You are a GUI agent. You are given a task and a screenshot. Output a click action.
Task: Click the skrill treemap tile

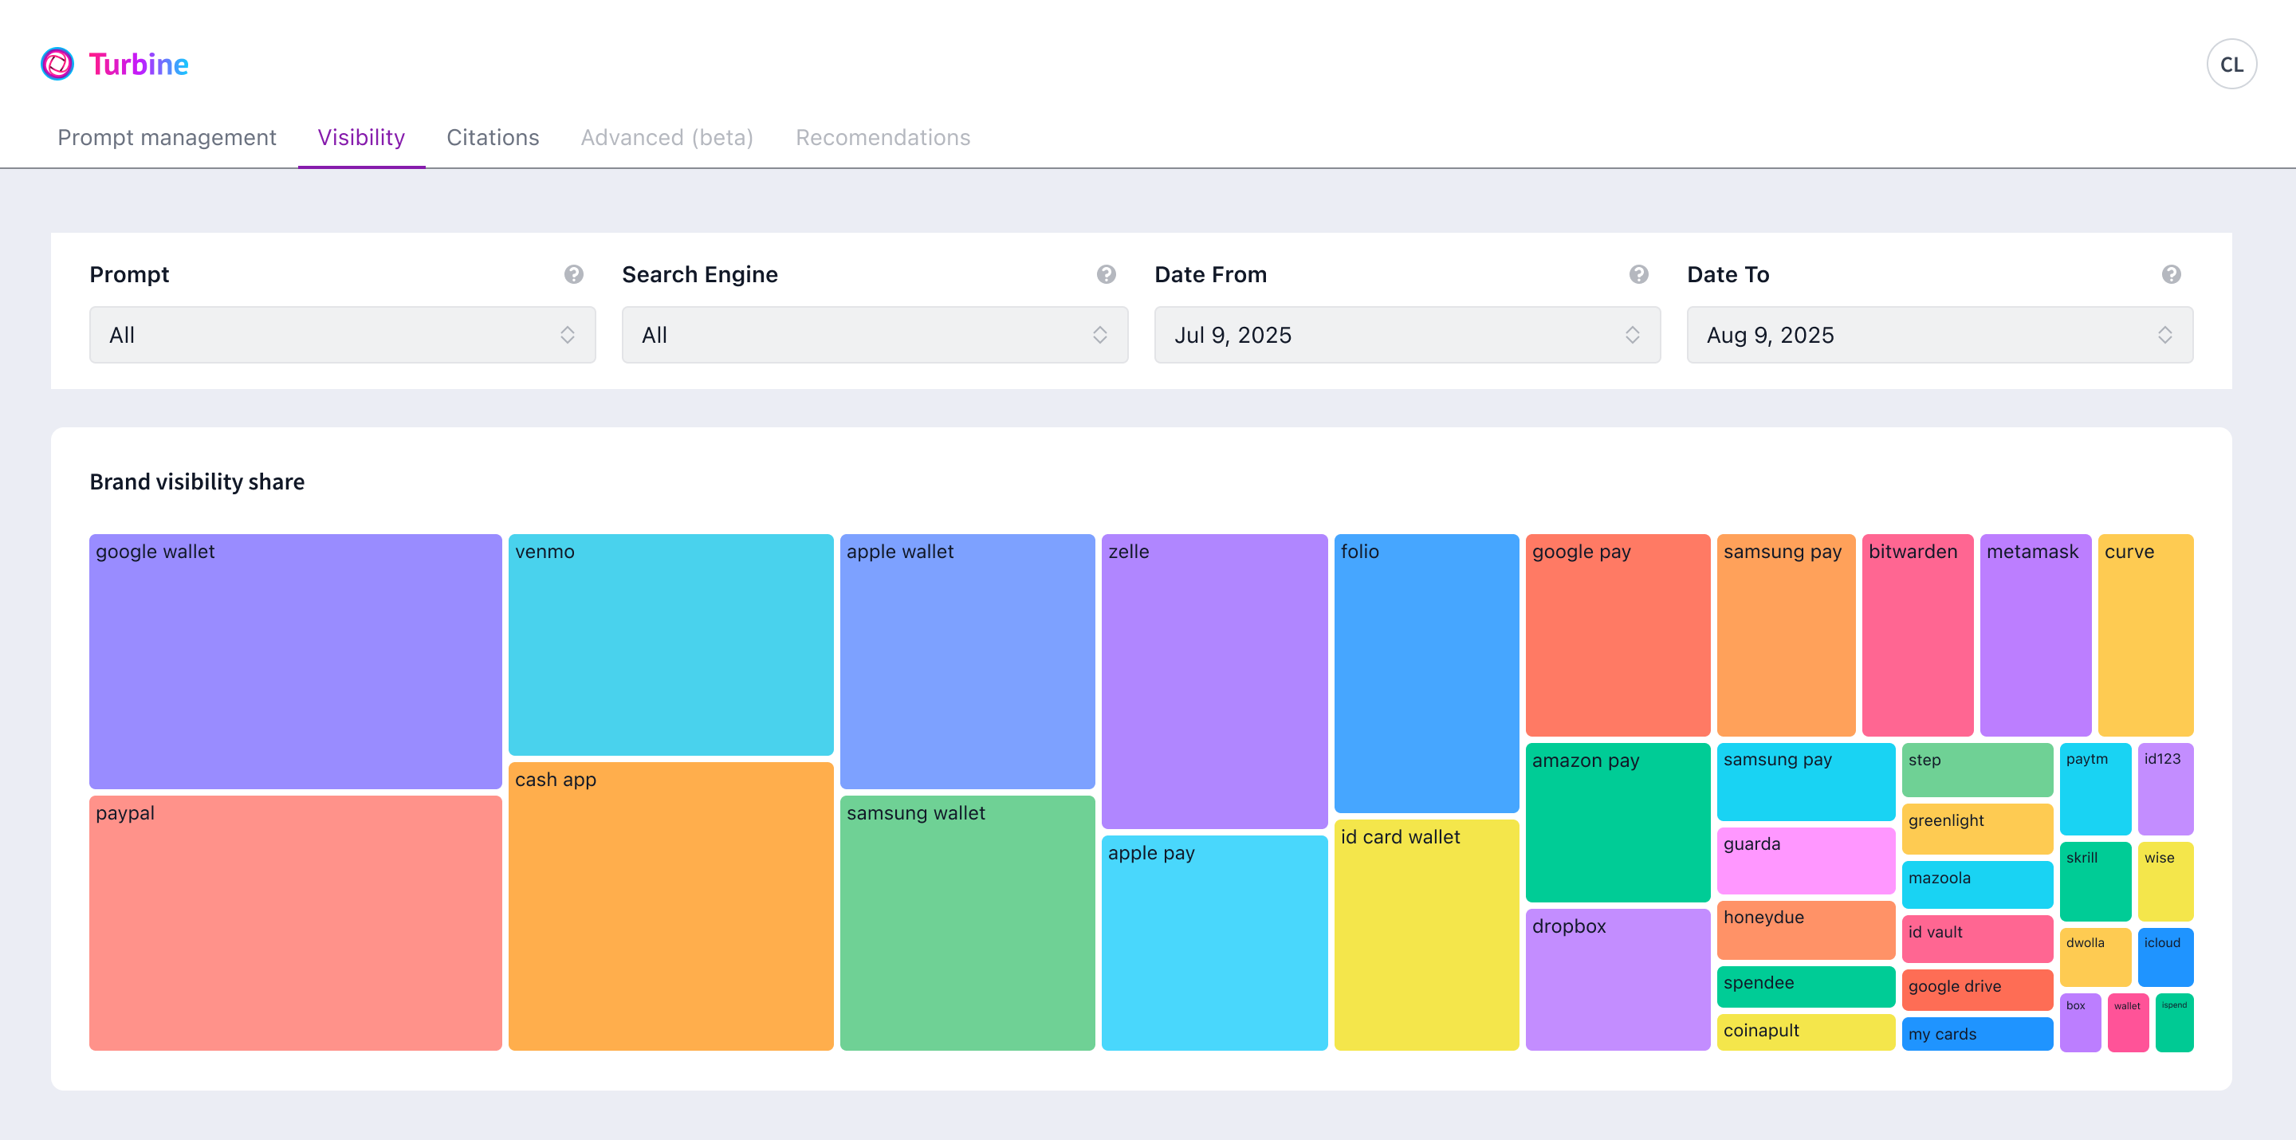click(2095, 882)
